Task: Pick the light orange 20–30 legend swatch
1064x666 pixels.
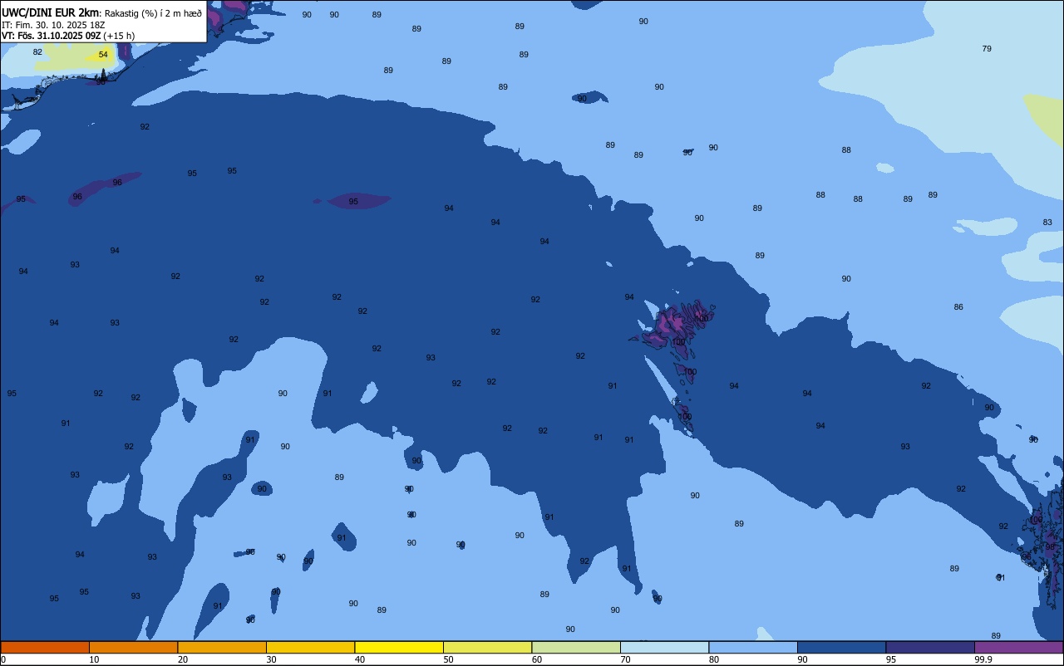Action: (x=222, y=647)
